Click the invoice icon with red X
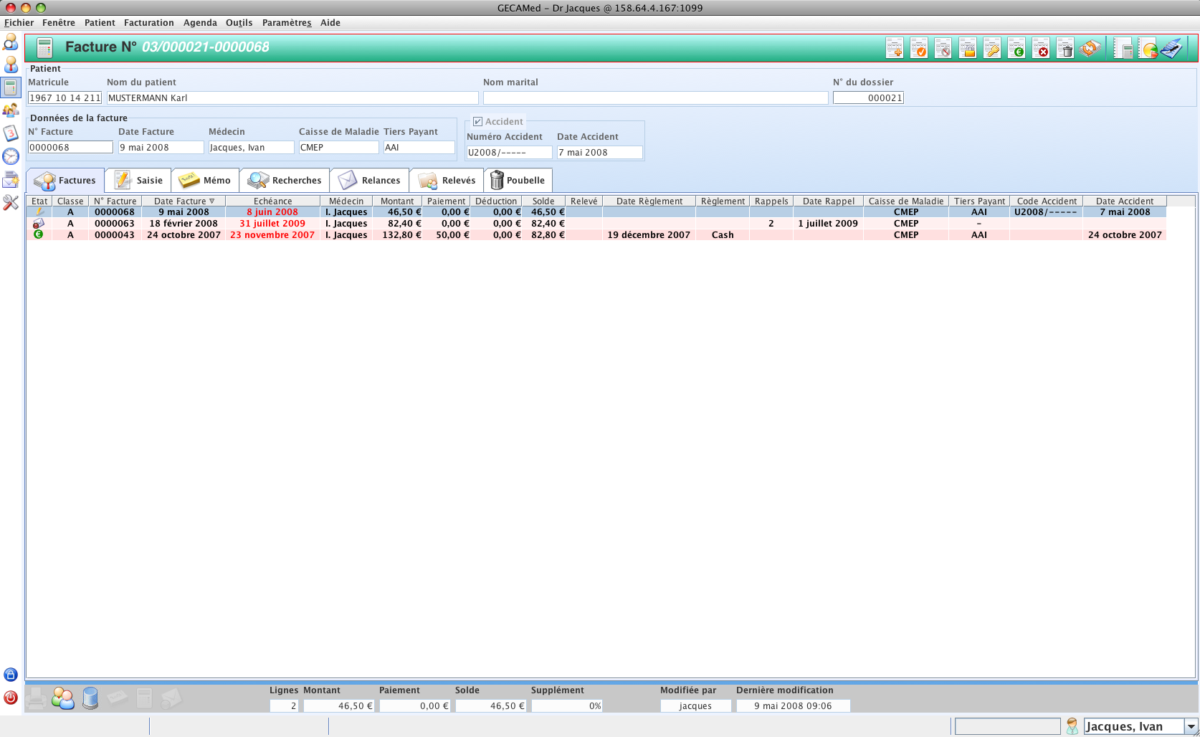This screenshot has height=737, width=1200. (1041, 48)
